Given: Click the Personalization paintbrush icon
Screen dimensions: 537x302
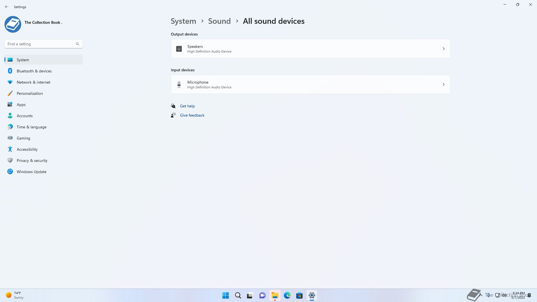Looking at the screenshot, I should click(10, 93).
